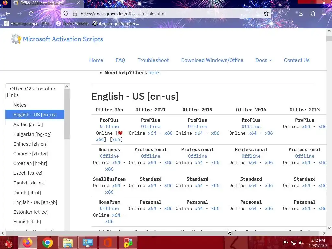Click page vertical scrollbar down arrow
Screen dimensions: 332x249
(x=329, y=228)
